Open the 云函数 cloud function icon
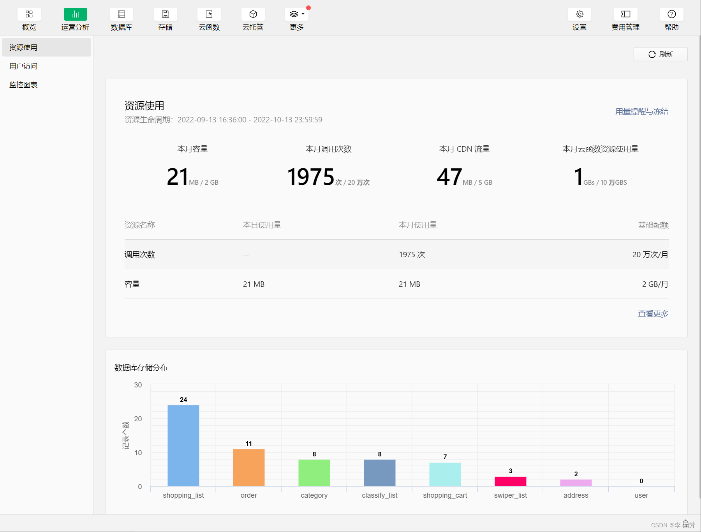The height and width of the screenshot is (532, 701). [x=209, y=14]
